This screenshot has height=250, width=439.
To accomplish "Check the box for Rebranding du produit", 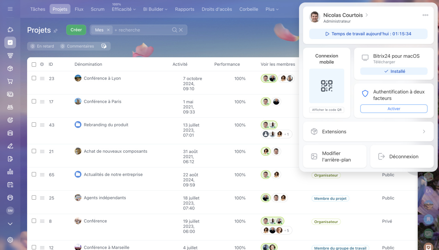I will click(34, 125).
